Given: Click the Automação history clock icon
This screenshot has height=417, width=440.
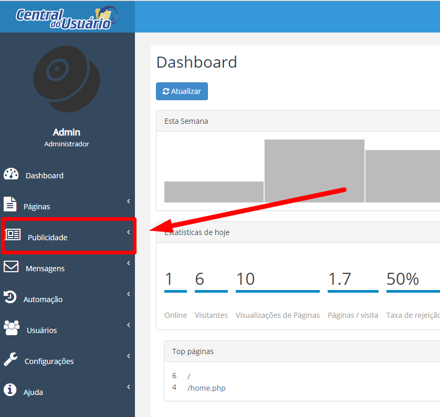Looking at the screenshot, I should 10,297.
